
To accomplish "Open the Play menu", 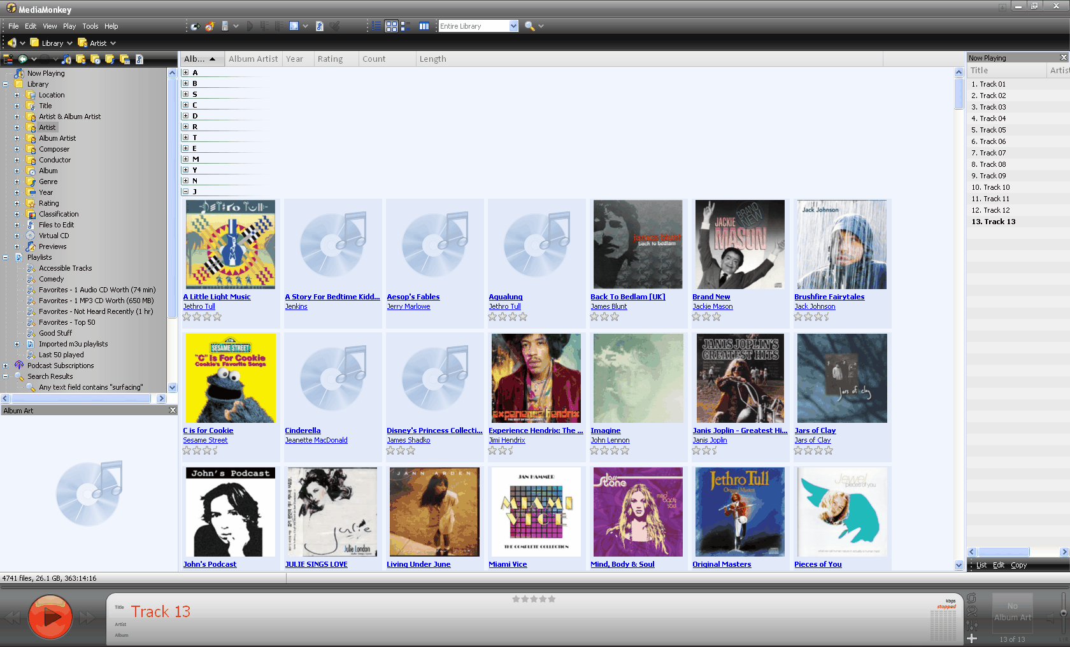I will click(x=69, y=26).
